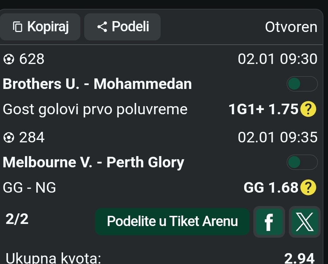Open the Melbourne V. - Perth Glory match
The image size is (328, 264).
tap(93, 162)
